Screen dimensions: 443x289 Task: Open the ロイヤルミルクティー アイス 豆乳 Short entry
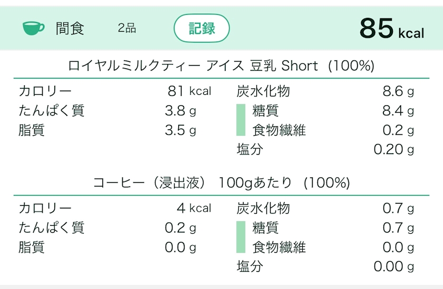pyautogui.click(x=221, y=66)
